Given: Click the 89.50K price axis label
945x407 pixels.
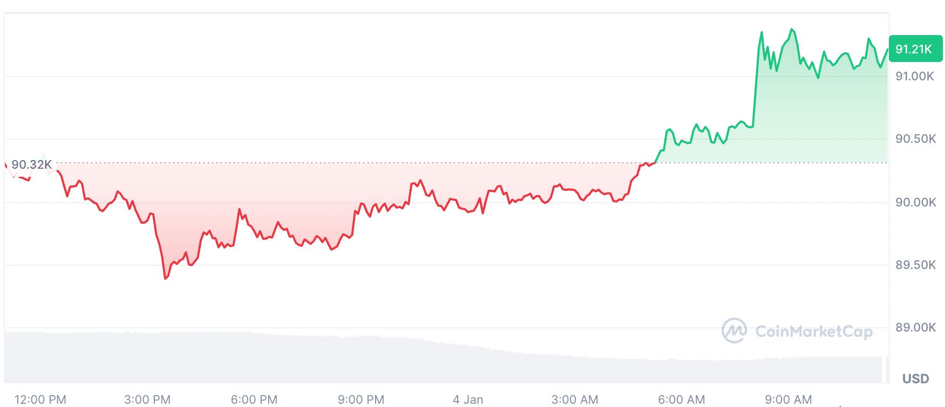Looking at the screenshot, I should pos(916,265).
